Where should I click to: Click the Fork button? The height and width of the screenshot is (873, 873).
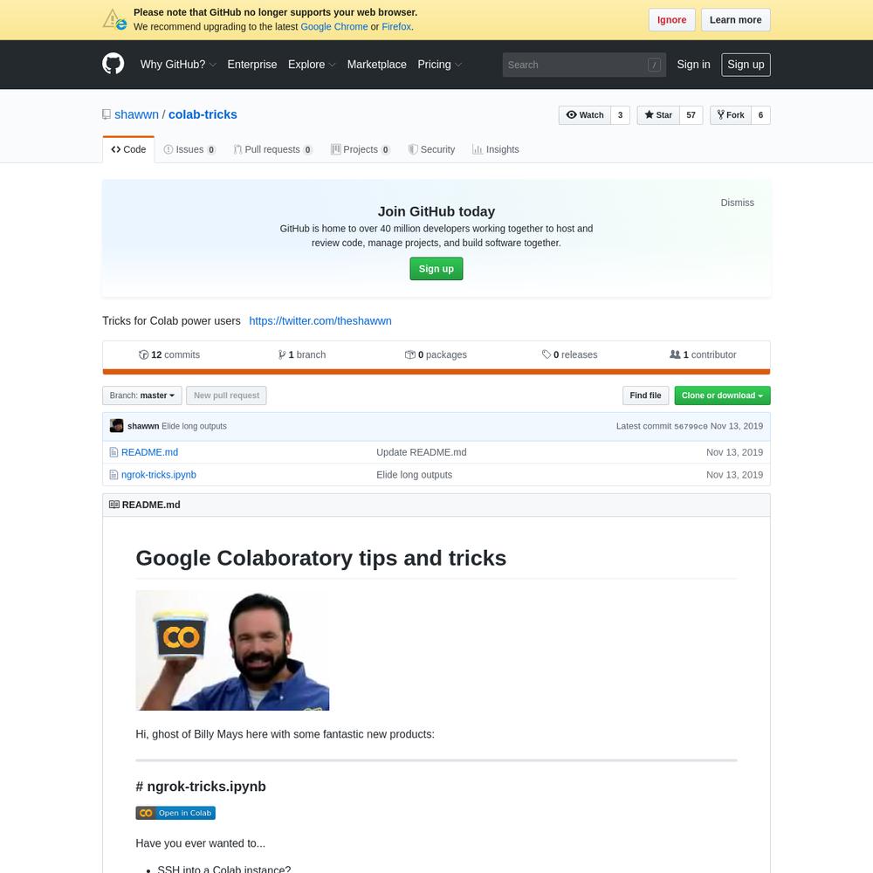(731, 115)
